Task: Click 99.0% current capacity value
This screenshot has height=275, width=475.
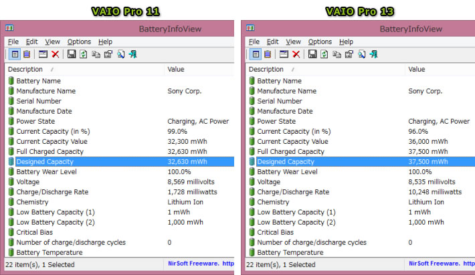Action: [177, 131]
